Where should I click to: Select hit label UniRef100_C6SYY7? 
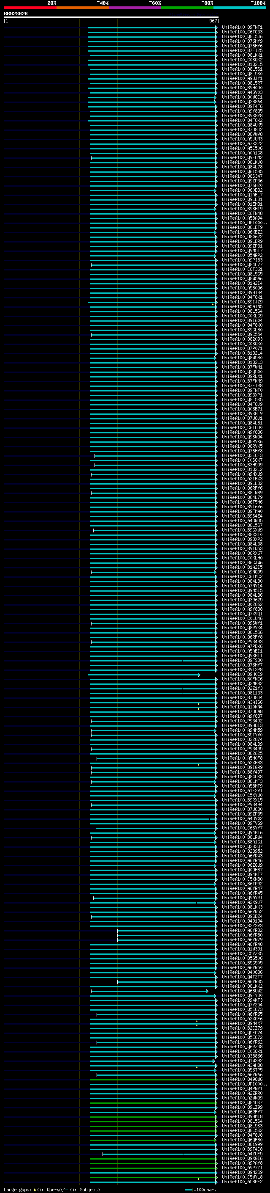pos(242,828)
